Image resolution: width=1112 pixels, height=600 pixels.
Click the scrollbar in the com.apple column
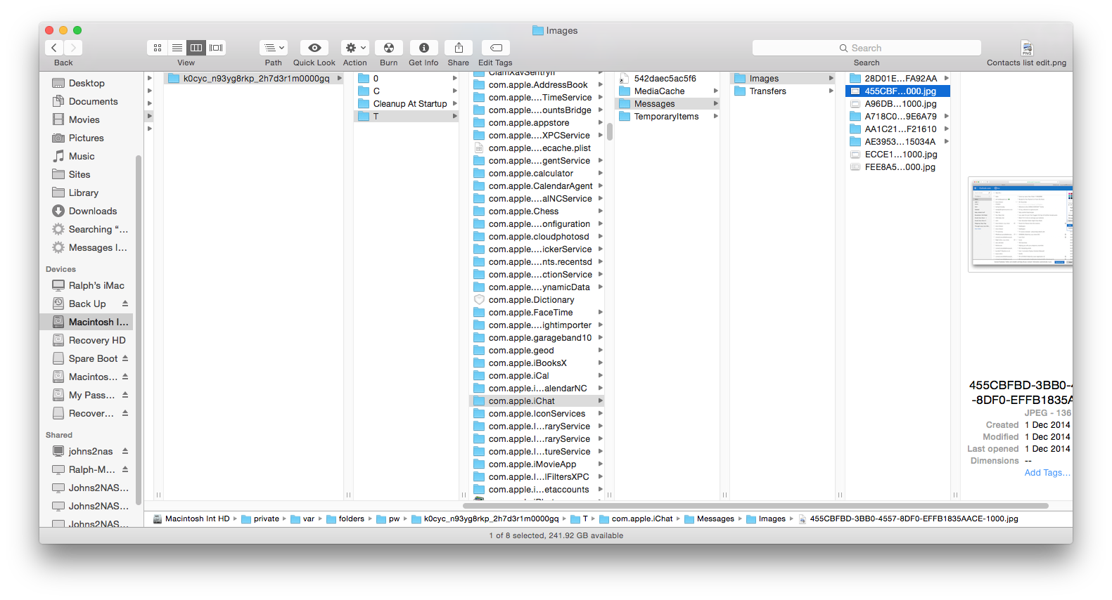coord(609,131)
